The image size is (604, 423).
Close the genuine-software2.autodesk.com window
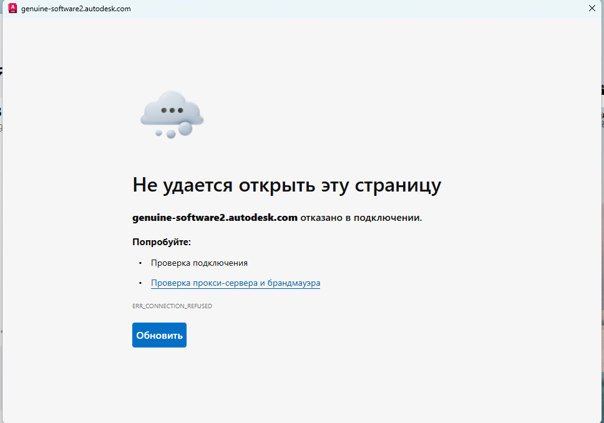[x=592, y=8]
